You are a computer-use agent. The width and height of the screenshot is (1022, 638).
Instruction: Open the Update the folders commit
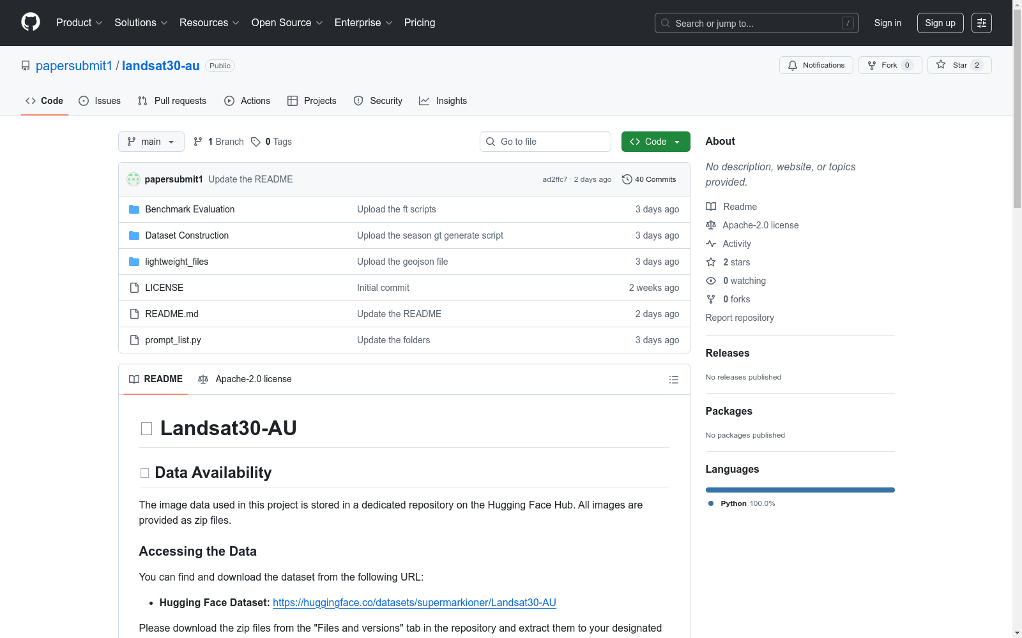click(x=393, y=340)
